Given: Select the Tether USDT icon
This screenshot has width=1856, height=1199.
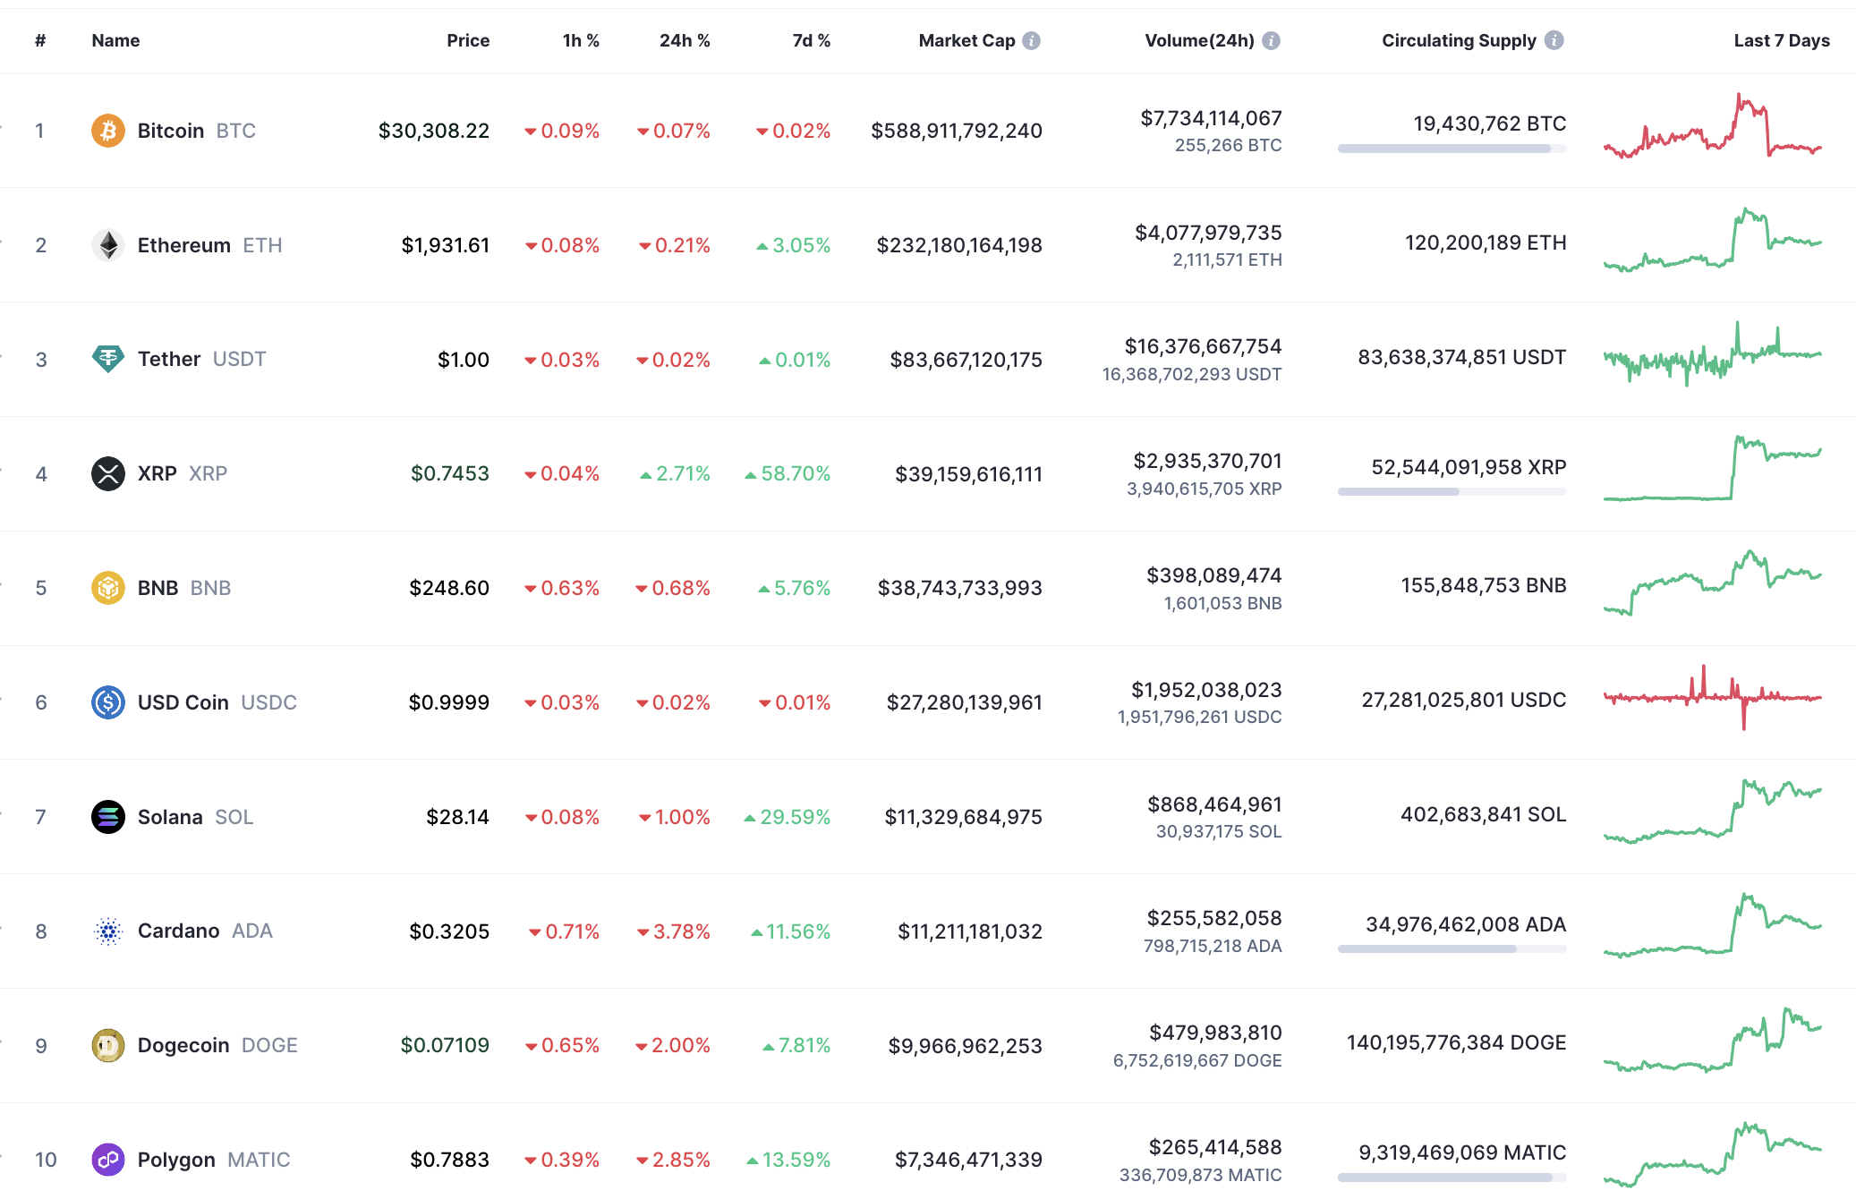Looking at the screenshot, I should (x=107, y=359).
